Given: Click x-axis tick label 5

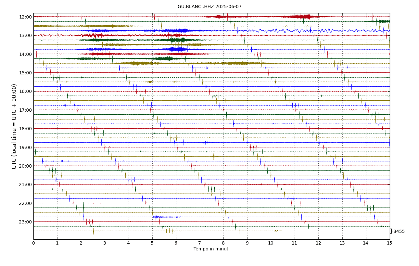Looking at the screenshot, I should tap(152, 243).
